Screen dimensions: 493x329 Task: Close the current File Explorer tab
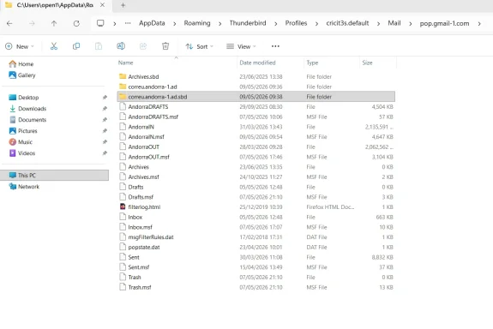[x=102, y=5]
